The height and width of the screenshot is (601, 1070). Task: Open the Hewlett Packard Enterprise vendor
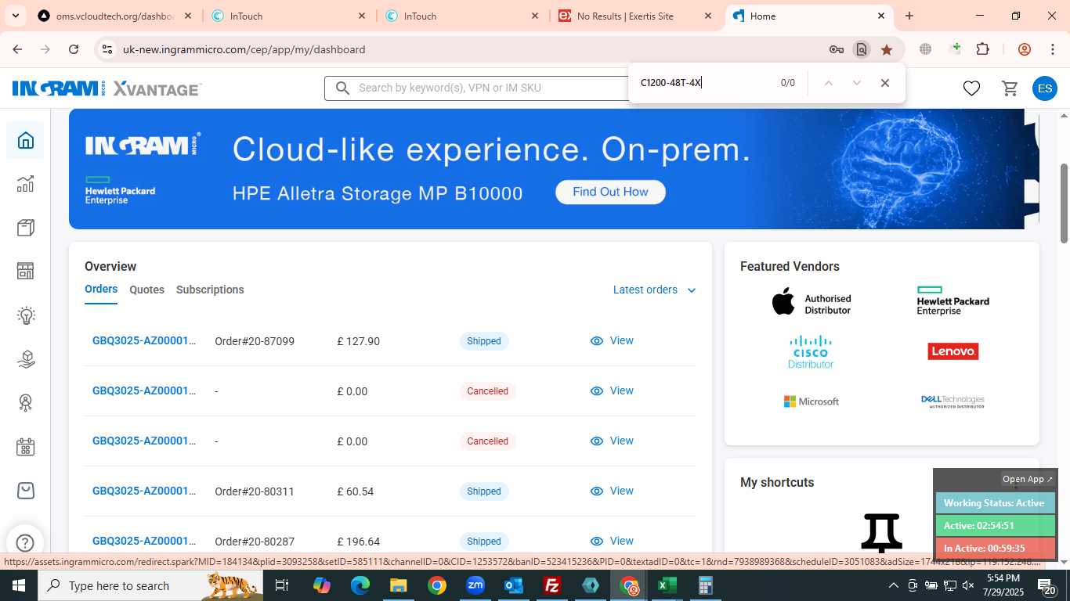click(953, 300)
